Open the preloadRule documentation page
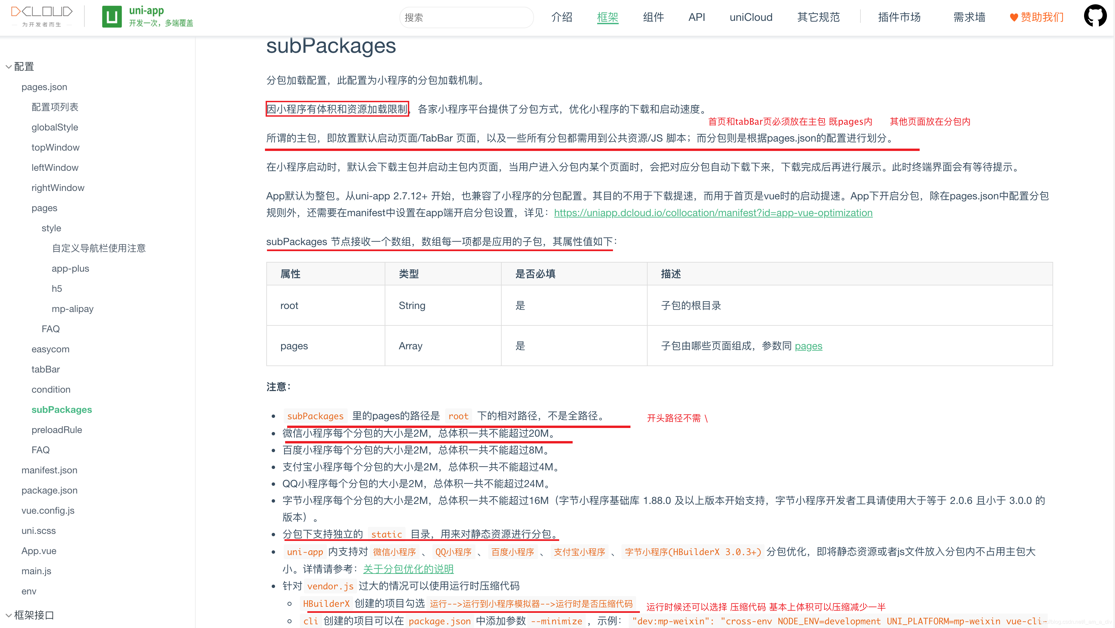1115x628 pixels. pos(57,429)
